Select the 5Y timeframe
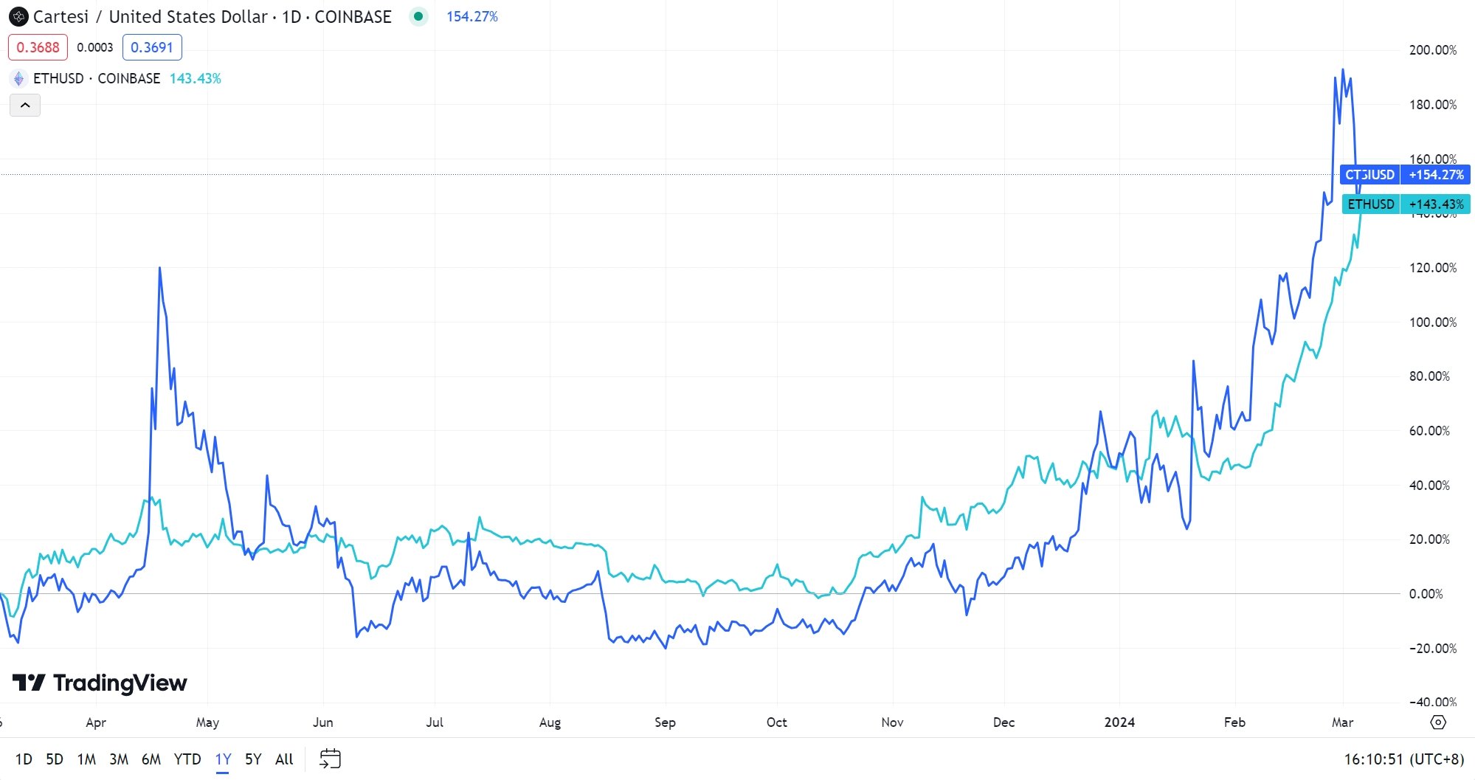1475x780 pixels. [x=252, y=759]
